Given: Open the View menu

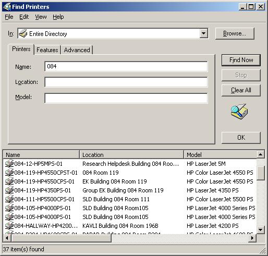Looking at the screenshot, I should click(x=41, y=17).
